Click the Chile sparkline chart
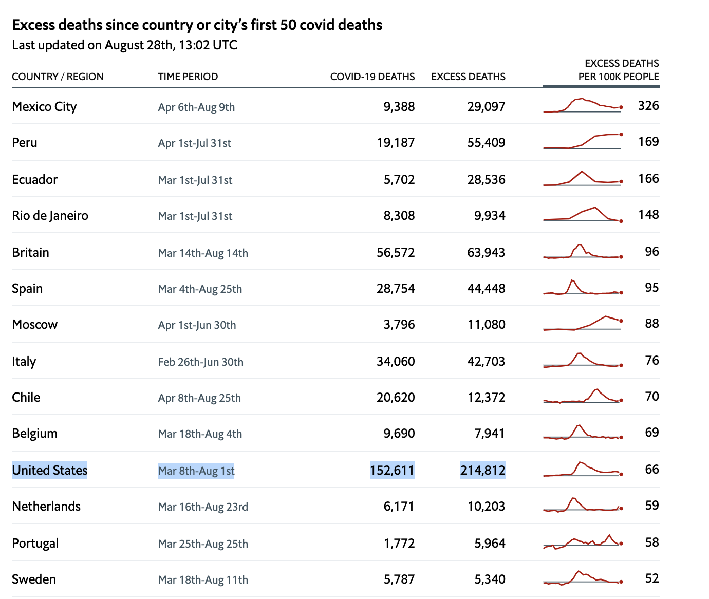Viewport: 709px width, 599px height. [x=583, y=397]
